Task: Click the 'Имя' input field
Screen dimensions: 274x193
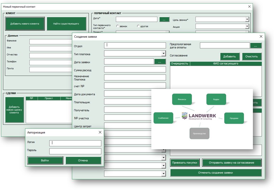Action: (51, 48)
